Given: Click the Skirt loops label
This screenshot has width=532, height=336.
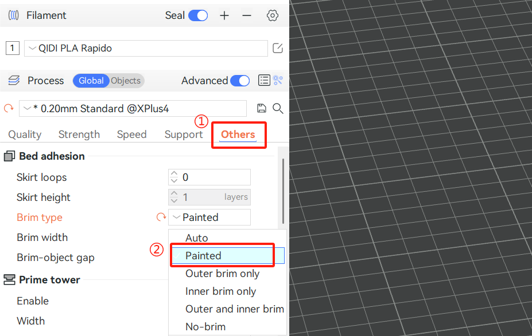Looking at the screenshot, I should pyautogui.click(x=42, y=177).
